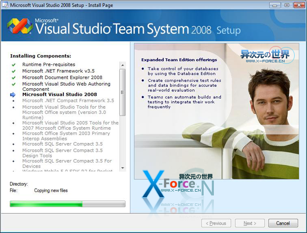
Task: Click 'Expanded Team Edition offerings' heading
Action: click(x=179, y=60)
